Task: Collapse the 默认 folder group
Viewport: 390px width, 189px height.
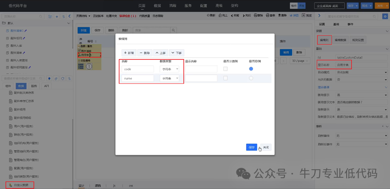Action: click(x=69, y=23)
